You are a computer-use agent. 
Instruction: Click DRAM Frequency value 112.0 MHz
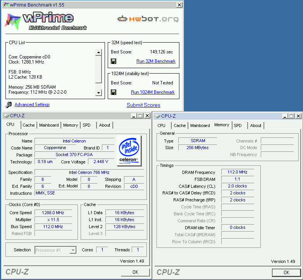238,172
